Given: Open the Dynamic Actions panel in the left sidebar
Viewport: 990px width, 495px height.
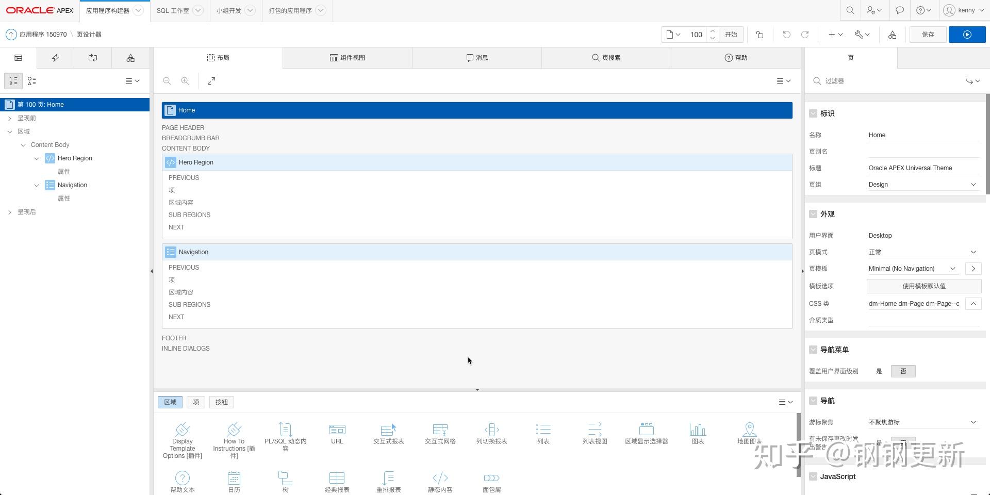Looking at the screenshot, I should [55, 57].
